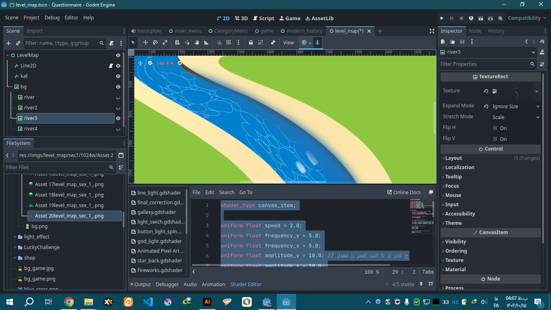551x310 pixels.
Task: Click the Ruler mode tool
Action: click(207, 42)
